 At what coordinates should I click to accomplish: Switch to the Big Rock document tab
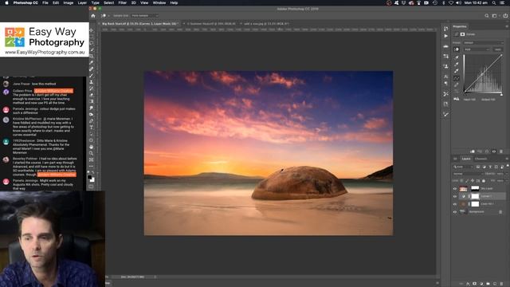click(x=139, y=24)
